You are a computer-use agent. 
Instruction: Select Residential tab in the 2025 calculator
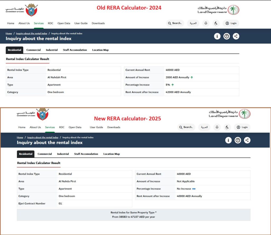[x=26, y=154]
